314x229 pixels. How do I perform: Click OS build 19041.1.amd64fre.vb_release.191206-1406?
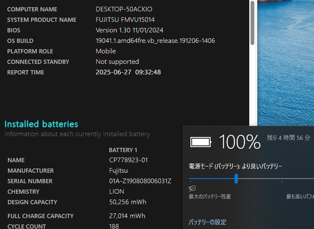coord(155,41)
